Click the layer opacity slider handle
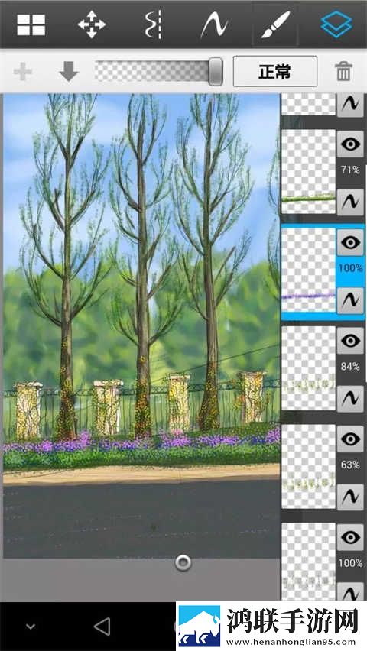This screenshot has width=367, height=651. click(216, 71)
